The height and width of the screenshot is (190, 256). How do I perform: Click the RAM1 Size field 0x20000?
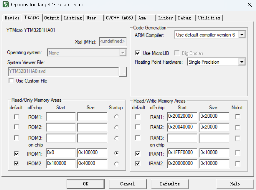(x=214, y=117)
